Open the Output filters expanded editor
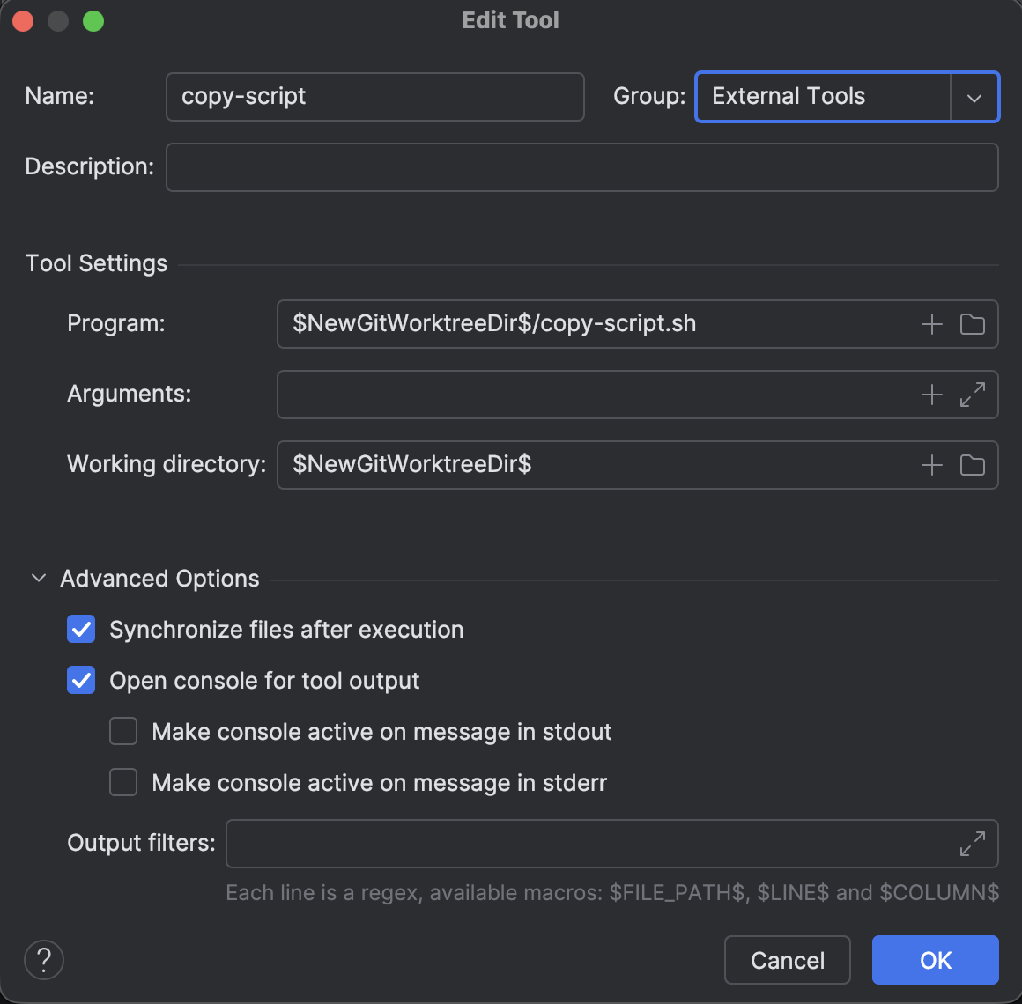1022x1004 pixels. 972,844
